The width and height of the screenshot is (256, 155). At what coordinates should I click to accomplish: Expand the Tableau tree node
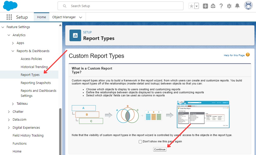(x=13, y=104)
